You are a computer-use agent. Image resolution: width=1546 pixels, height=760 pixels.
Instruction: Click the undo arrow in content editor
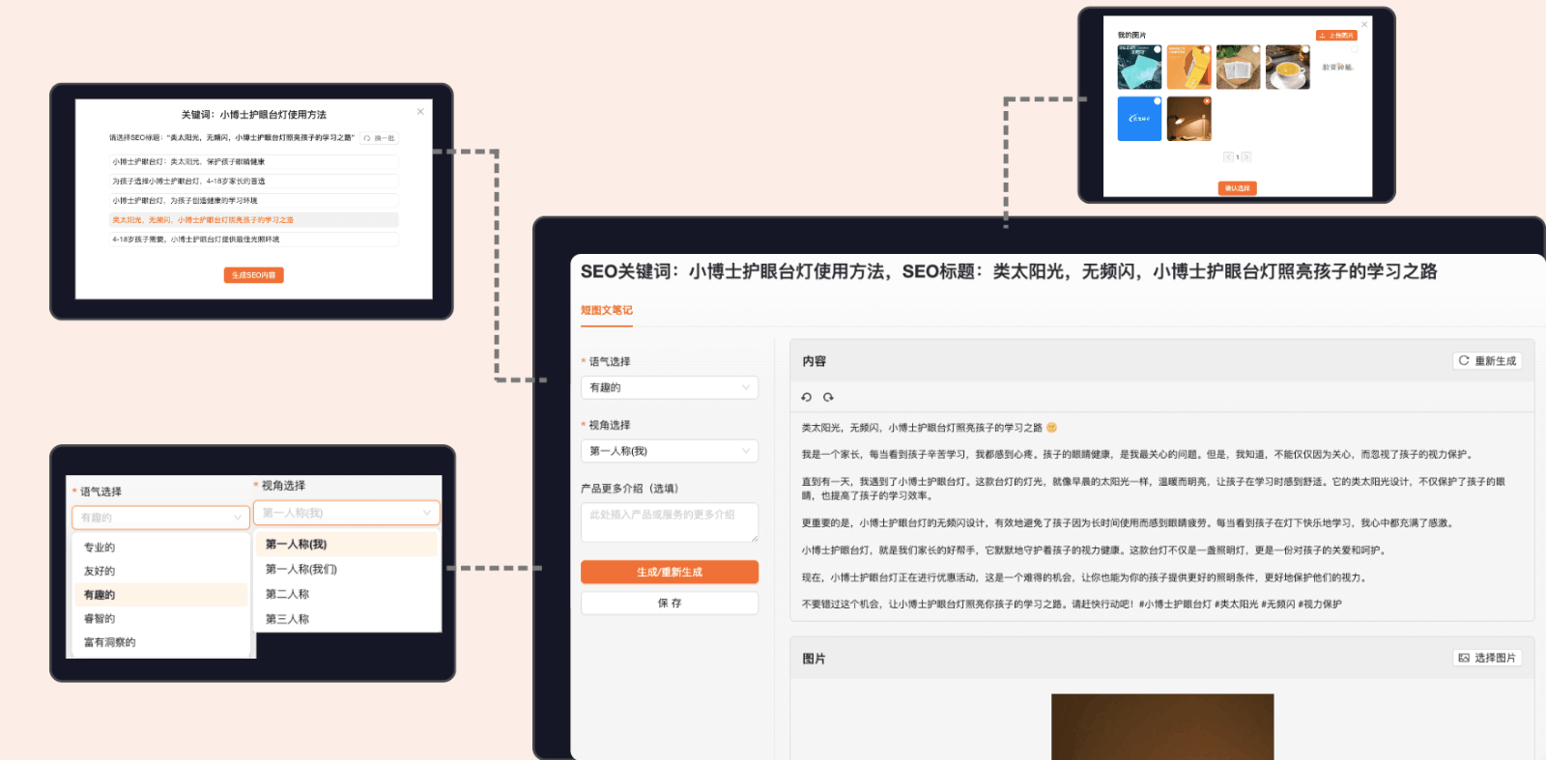point(807,397)
